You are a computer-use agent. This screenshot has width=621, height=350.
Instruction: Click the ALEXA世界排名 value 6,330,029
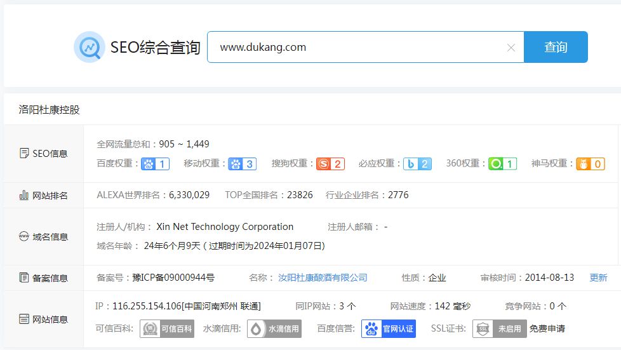tap(189, 195)
